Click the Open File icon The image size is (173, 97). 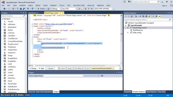[x=18, y=9]
